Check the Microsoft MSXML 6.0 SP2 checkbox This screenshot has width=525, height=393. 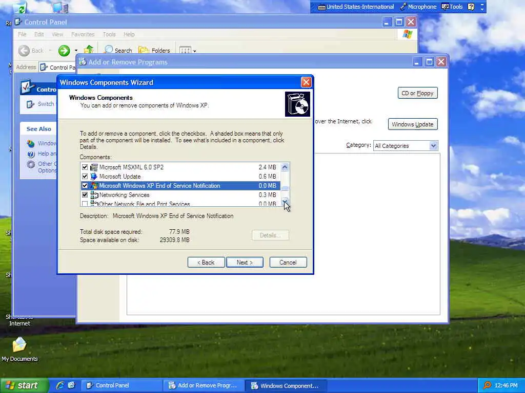85,167
